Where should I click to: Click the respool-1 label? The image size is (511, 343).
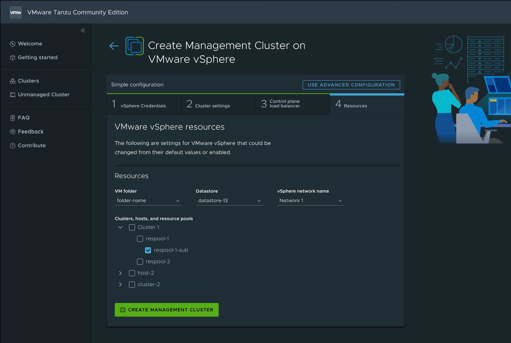pyautogui.click(x=157, y=239)
